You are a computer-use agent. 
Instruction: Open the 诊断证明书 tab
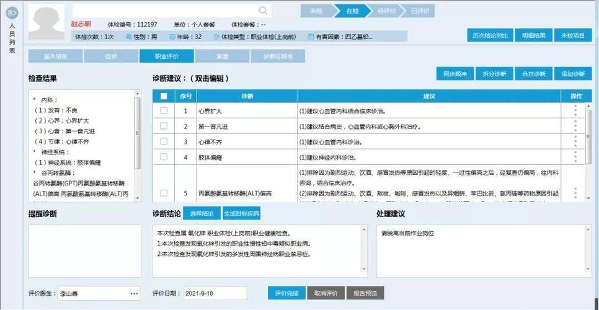tap(278, 56)
